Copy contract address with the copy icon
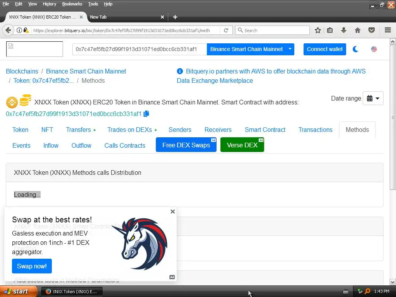This screenshot has width=396, height=297. point(146,114)
